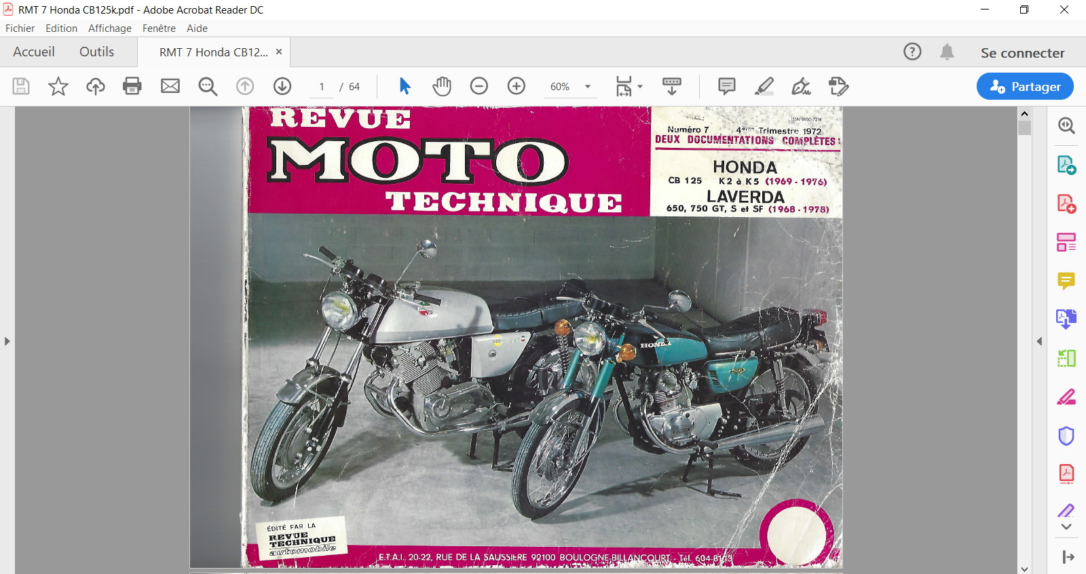Open Export PDF tool in right pane
Viewport: 1086px width, 574px height.
point(1066,165)
